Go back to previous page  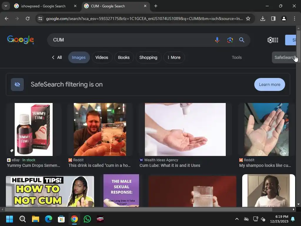pyautogui.click(x=6, y=19)
